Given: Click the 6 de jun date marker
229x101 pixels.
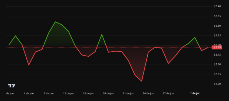Looking at the screenshot, I should coord(29,94).
